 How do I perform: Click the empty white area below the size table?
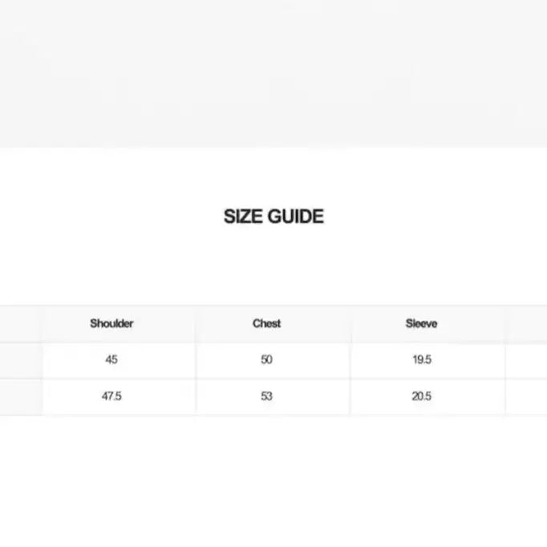pyautogui.click(x=273, y=481)
